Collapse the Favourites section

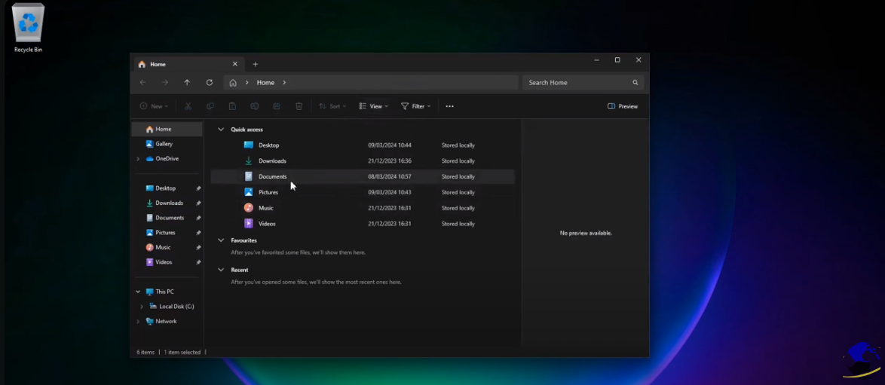click(x=221, y=240)
